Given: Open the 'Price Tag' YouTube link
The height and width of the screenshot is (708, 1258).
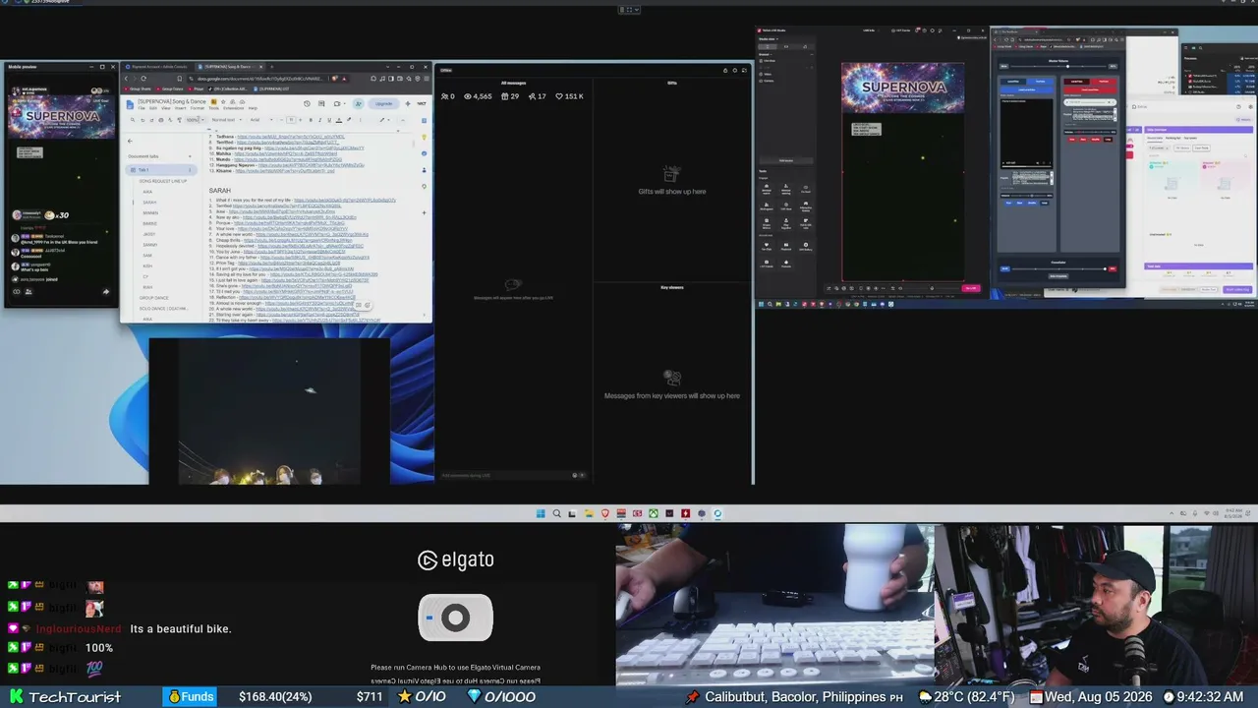Looking at the screenshot, I should [289, 264].
